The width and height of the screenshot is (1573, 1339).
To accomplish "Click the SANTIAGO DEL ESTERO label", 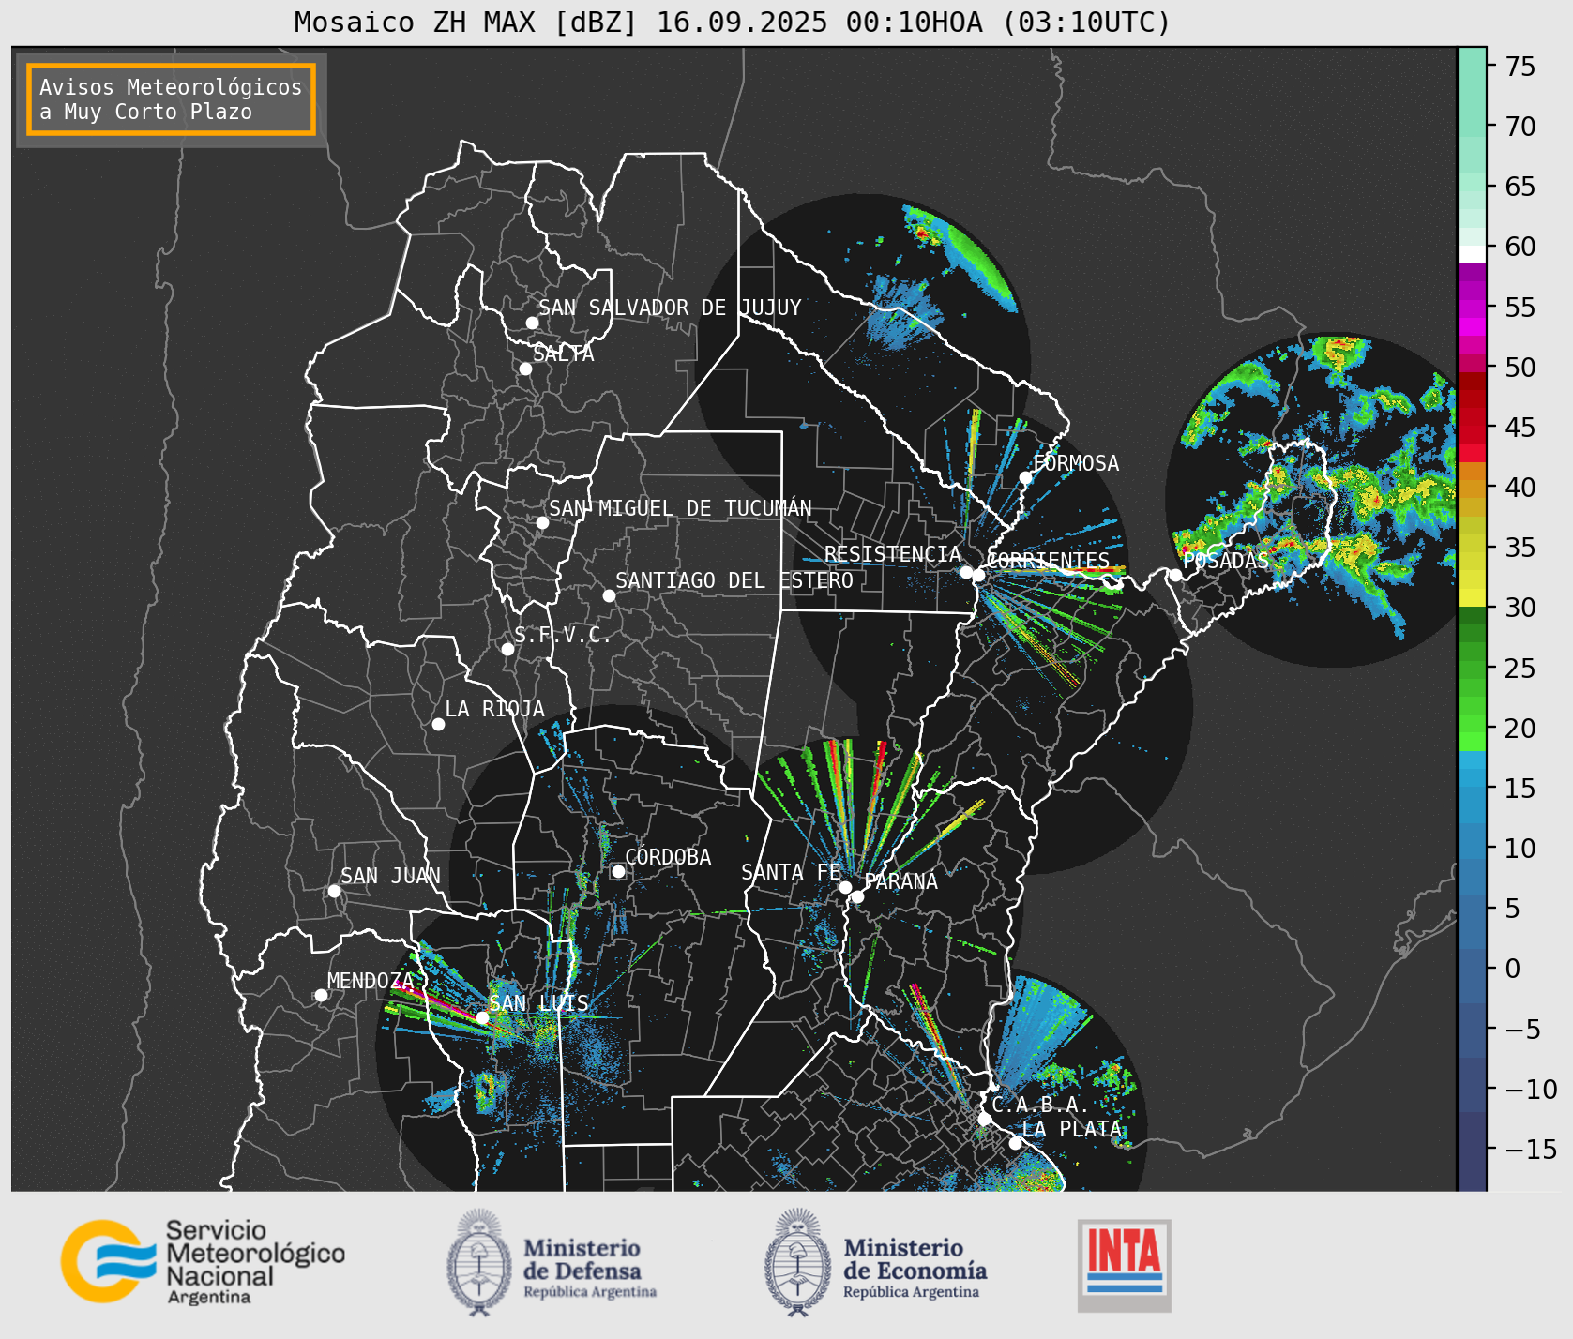I will [734, 580].
